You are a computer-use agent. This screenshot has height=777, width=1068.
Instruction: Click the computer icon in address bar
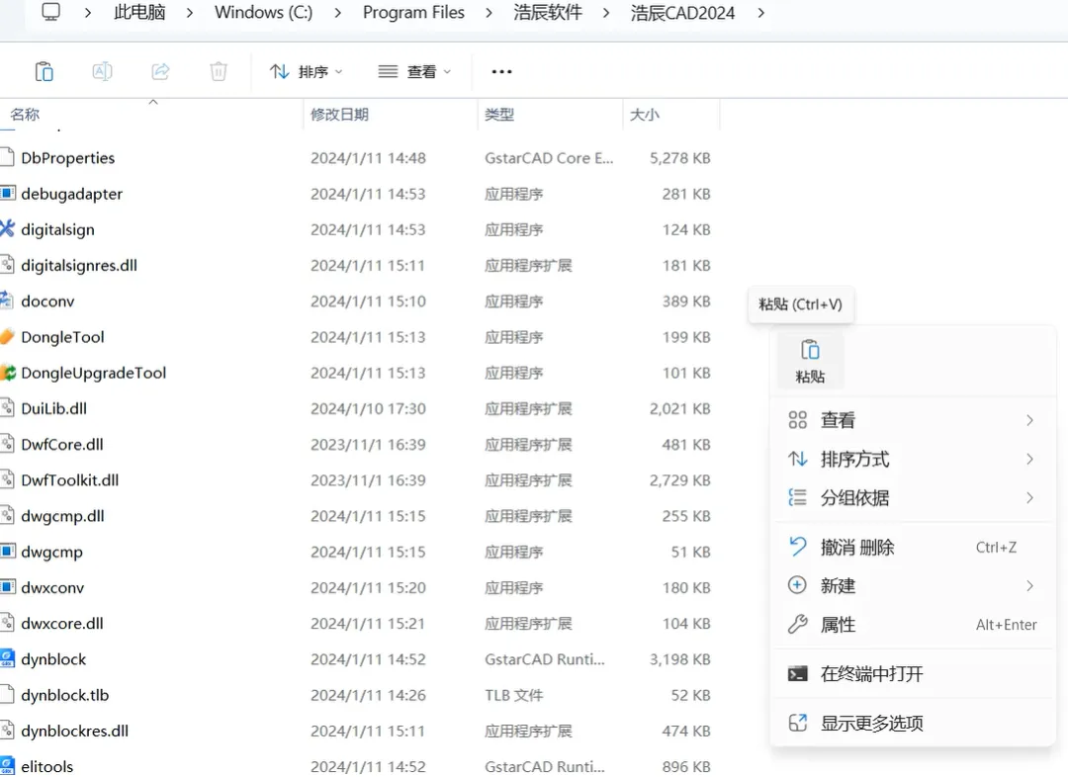[51, 12]
